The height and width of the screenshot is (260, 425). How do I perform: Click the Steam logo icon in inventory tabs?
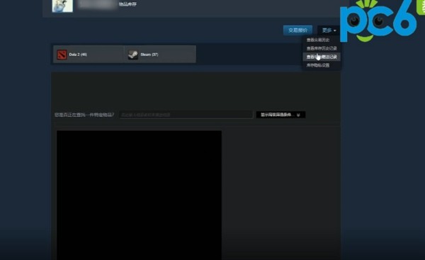click(x=133, y=55)
